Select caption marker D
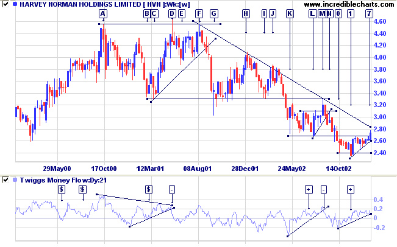Image resolution: width=397 pixels, height=247 pixels. pos(172,13)
